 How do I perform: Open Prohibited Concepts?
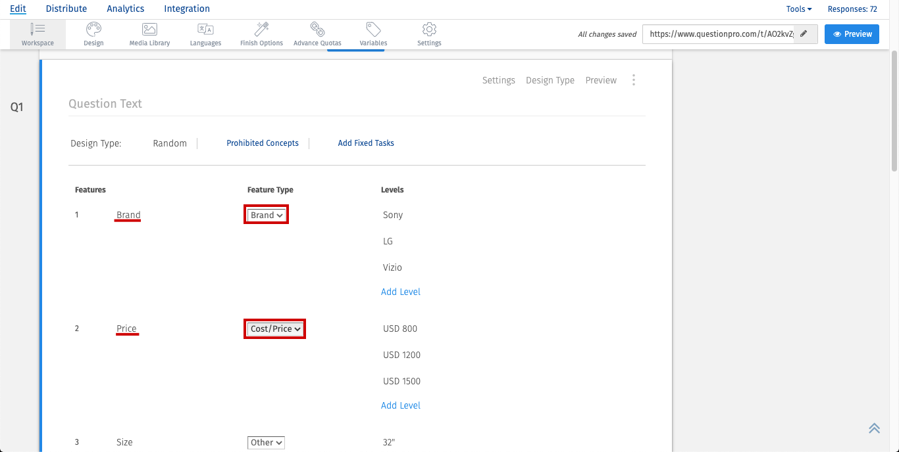tap(263, 143)
